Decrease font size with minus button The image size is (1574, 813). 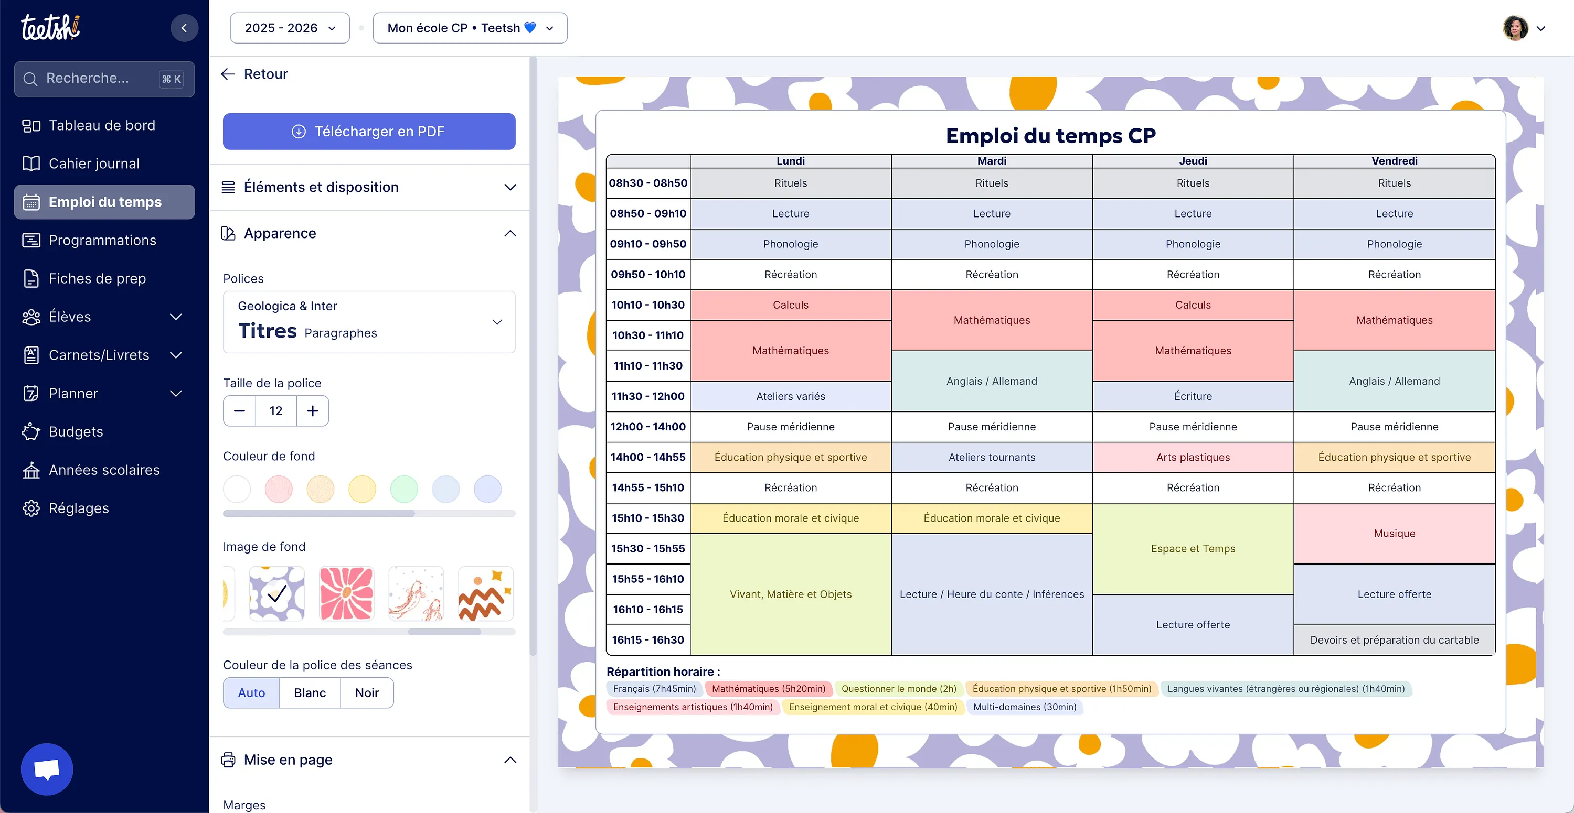click(x=240, y=411)
